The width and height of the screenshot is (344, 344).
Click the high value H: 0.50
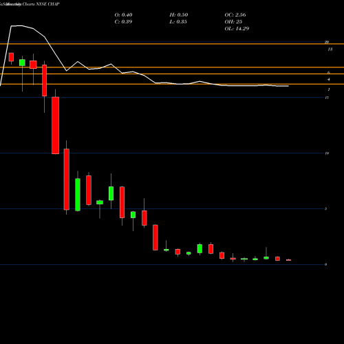(179, 15)
